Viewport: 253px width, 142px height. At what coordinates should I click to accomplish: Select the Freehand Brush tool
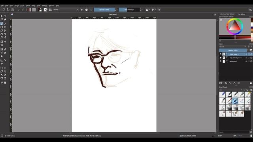pos(2,24)
